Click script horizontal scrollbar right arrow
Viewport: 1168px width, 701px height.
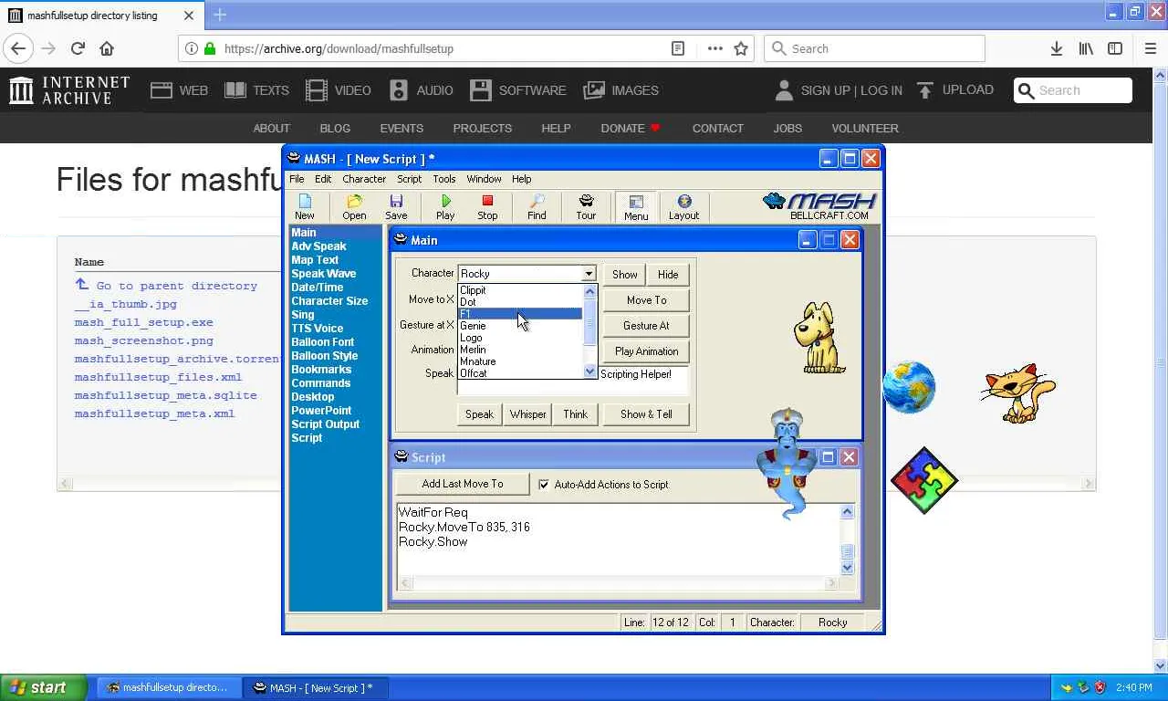[831, 582]
